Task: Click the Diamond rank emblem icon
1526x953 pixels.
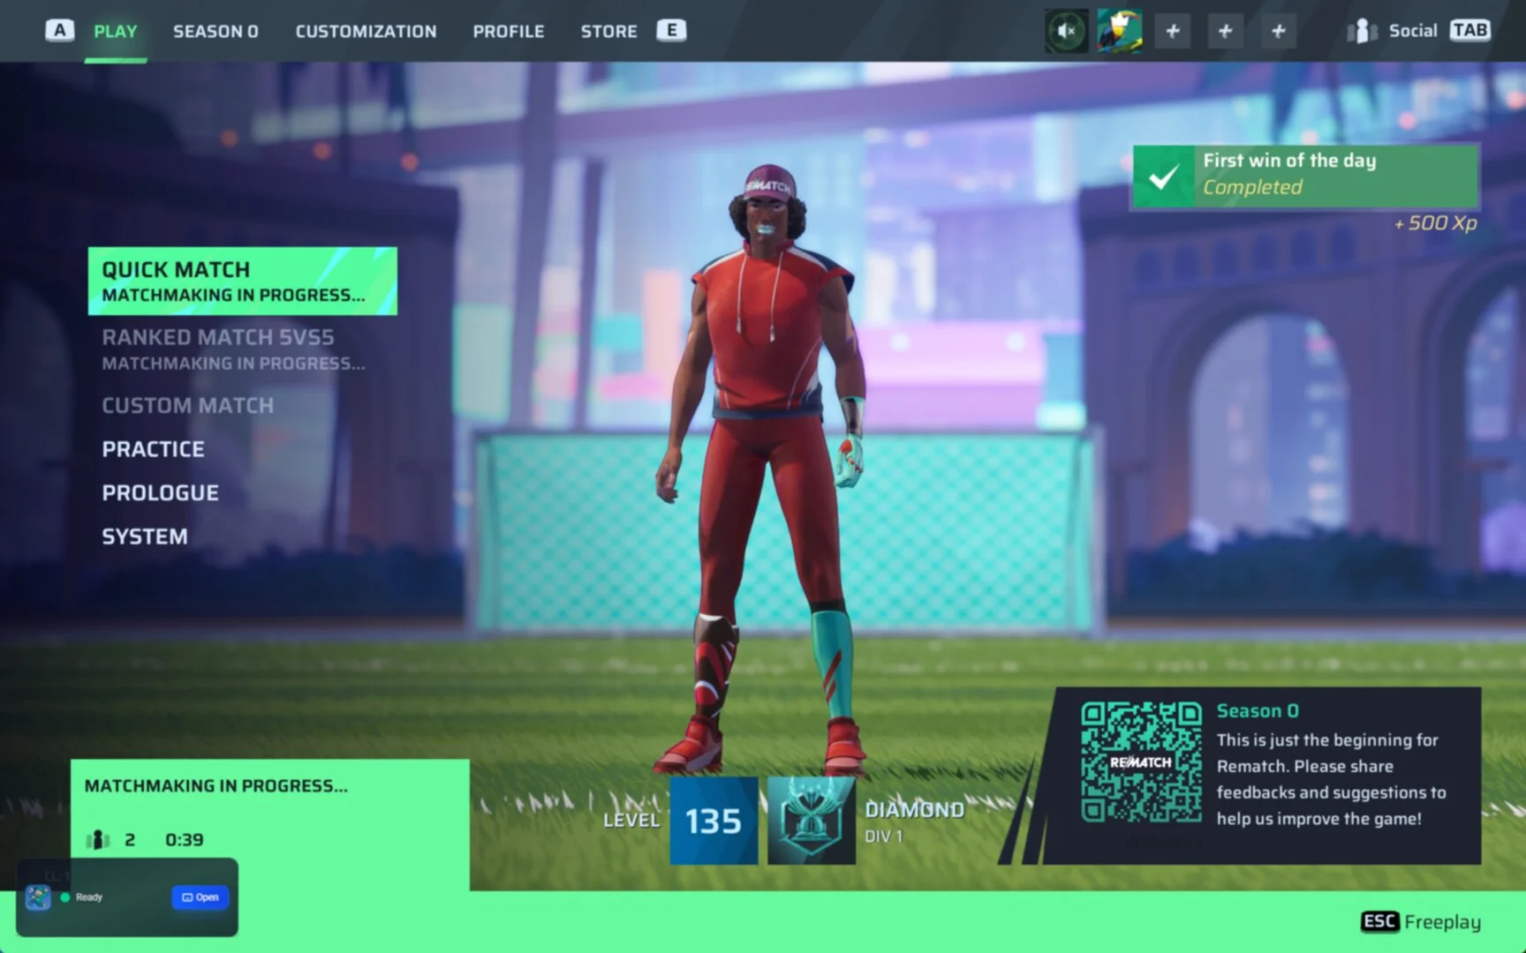Action: point(811,821)
